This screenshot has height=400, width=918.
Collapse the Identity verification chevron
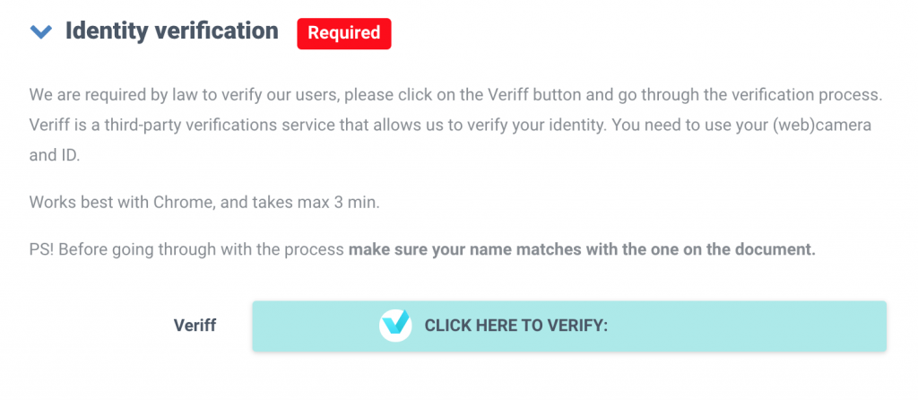pyautogui.click(x=41, y=33)
